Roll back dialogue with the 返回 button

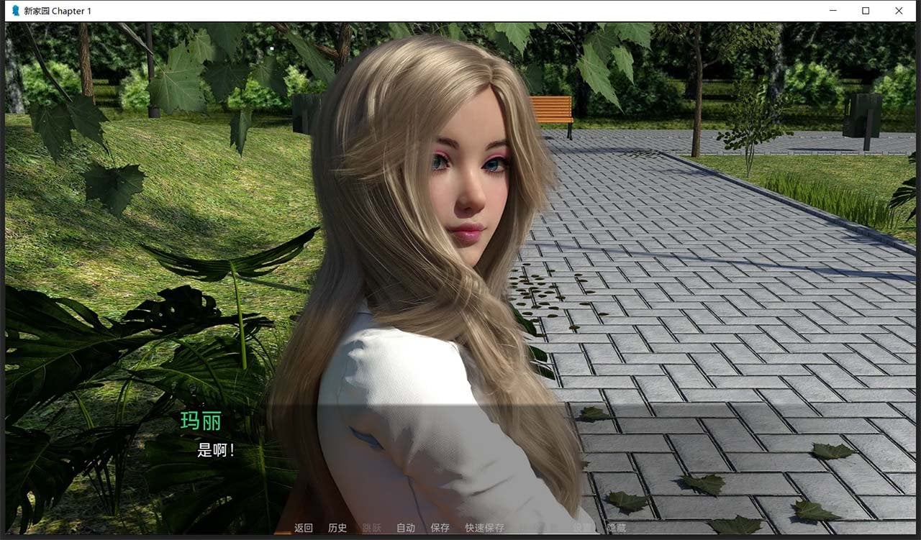click(x=303, y=527)
